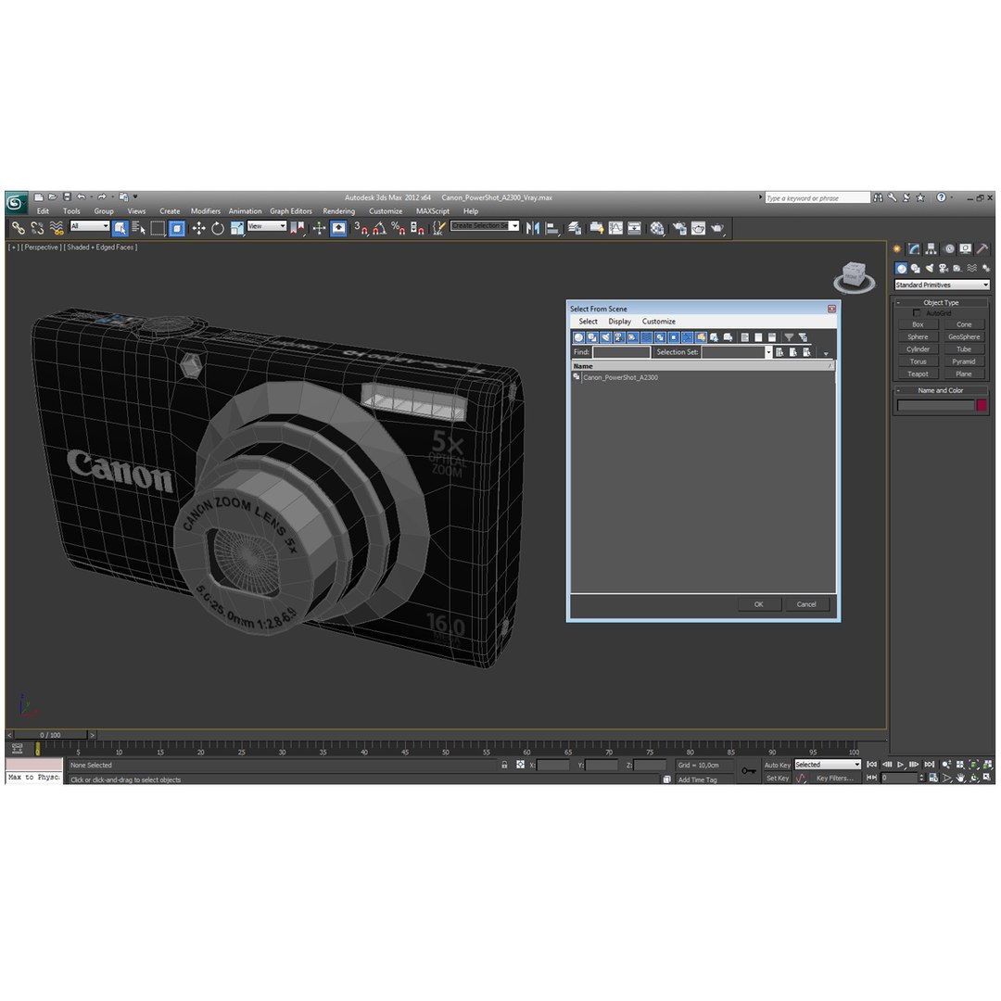Image resolution: width=1001 pixels, height=1001 pixels.
Task: Select the Link tool in main toolbar
Action: (18, 228)
